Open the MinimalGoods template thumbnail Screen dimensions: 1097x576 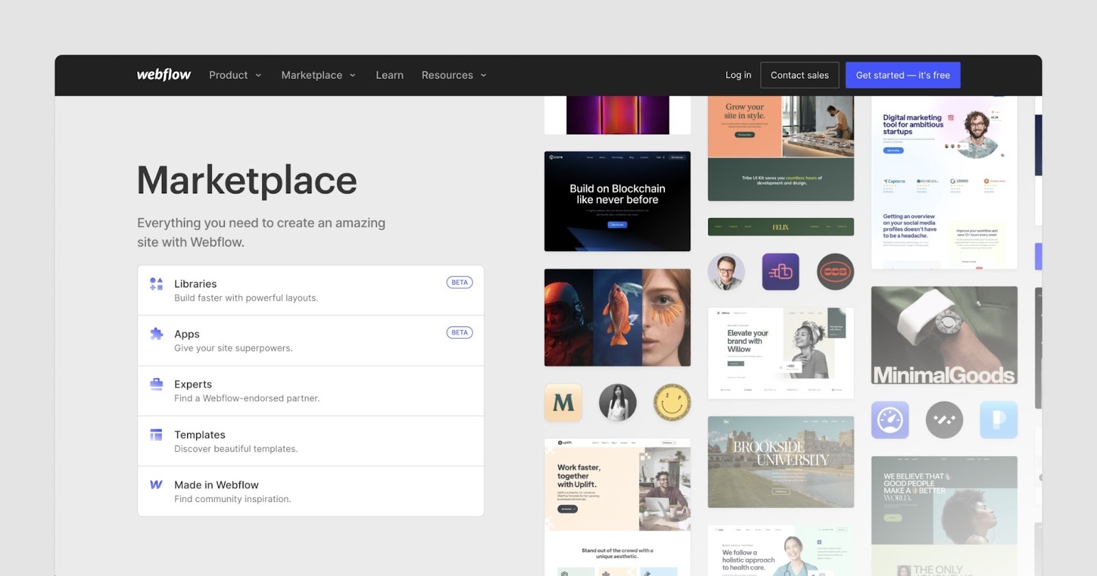[944, 335]
